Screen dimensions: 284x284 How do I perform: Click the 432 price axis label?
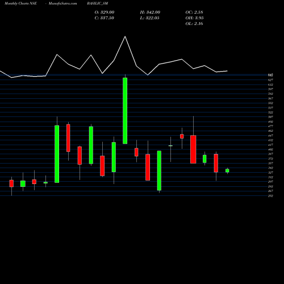(x=270, y=140)
